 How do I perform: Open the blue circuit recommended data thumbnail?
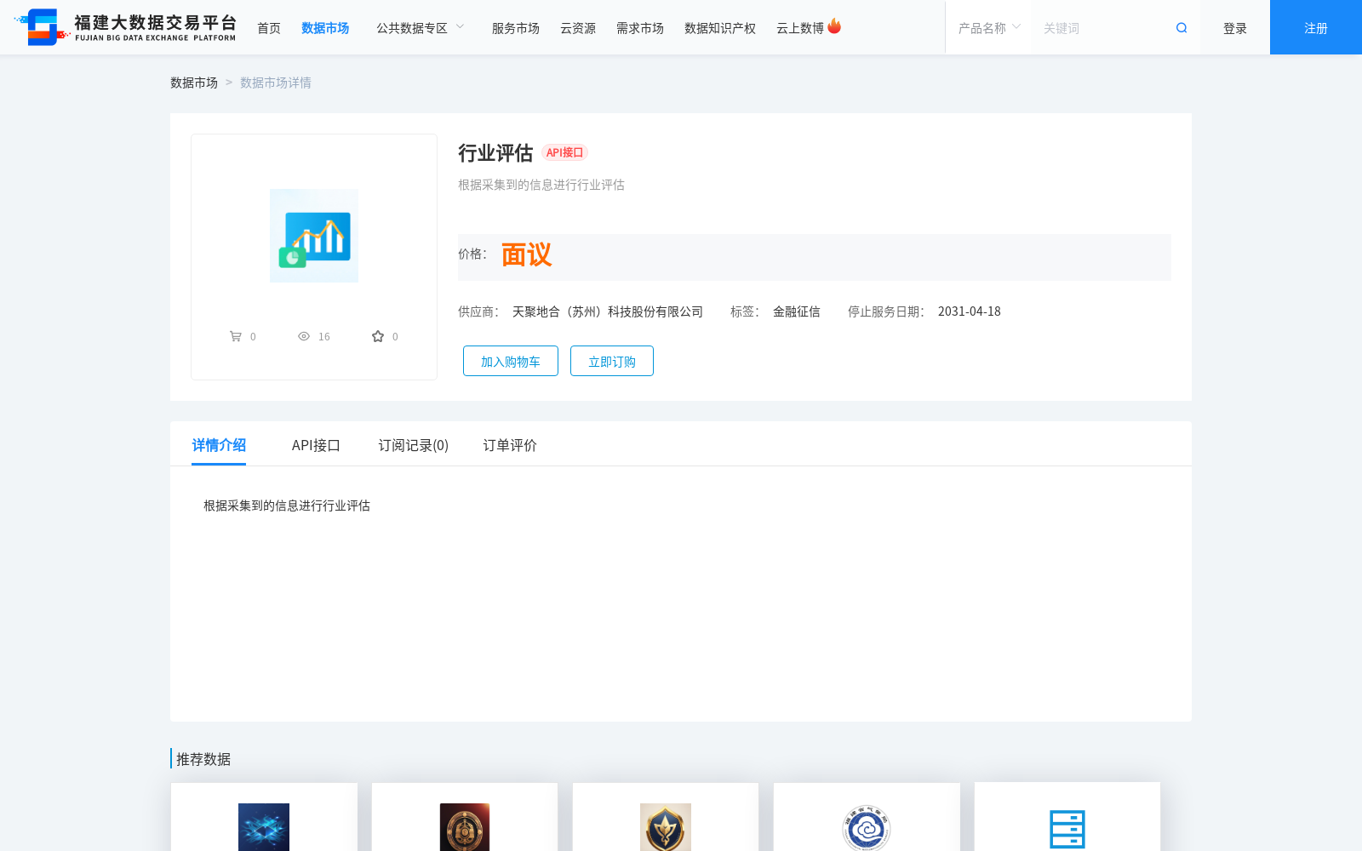[264, 827]
